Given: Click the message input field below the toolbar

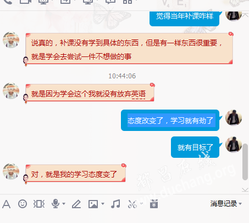Looking at the screenshot, I should 124,217.
